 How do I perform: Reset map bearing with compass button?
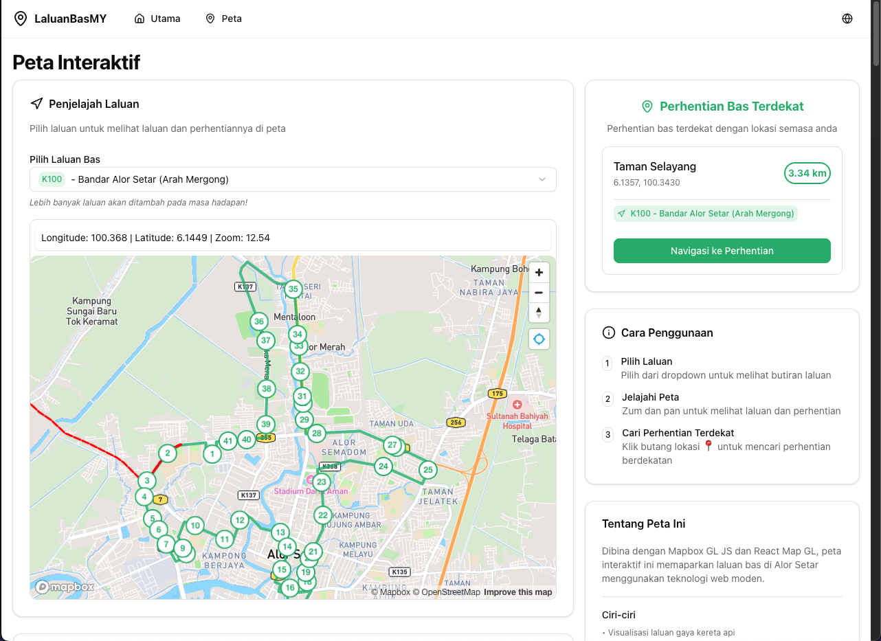(539, 313)
